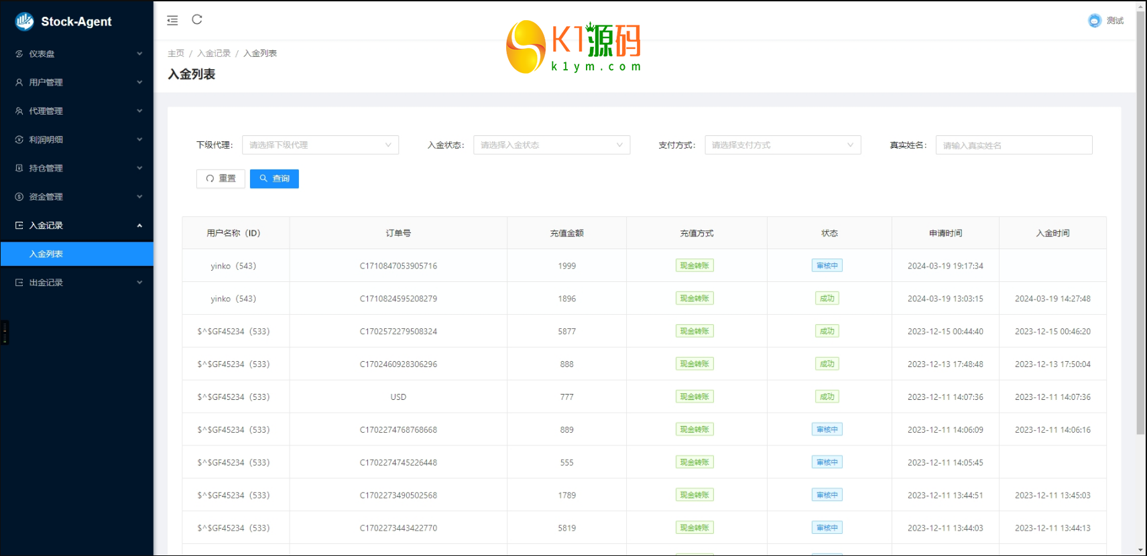Click the 重置 reset button
1147x556 pixels.
point(221,179)
